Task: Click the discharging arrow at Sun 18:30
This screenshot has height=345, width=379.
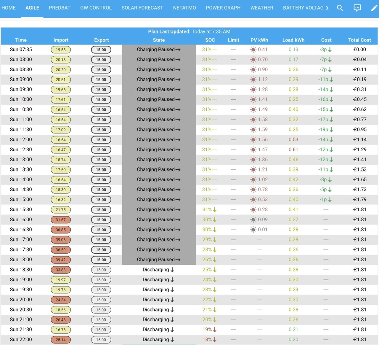Action: click(x=172, y=270)
